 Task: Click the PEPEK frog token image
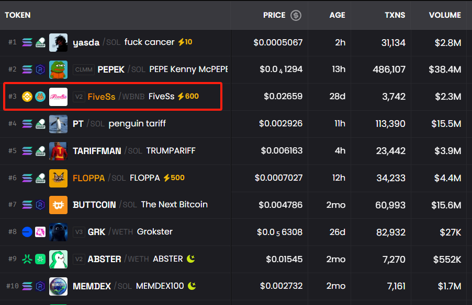point(58,69)
